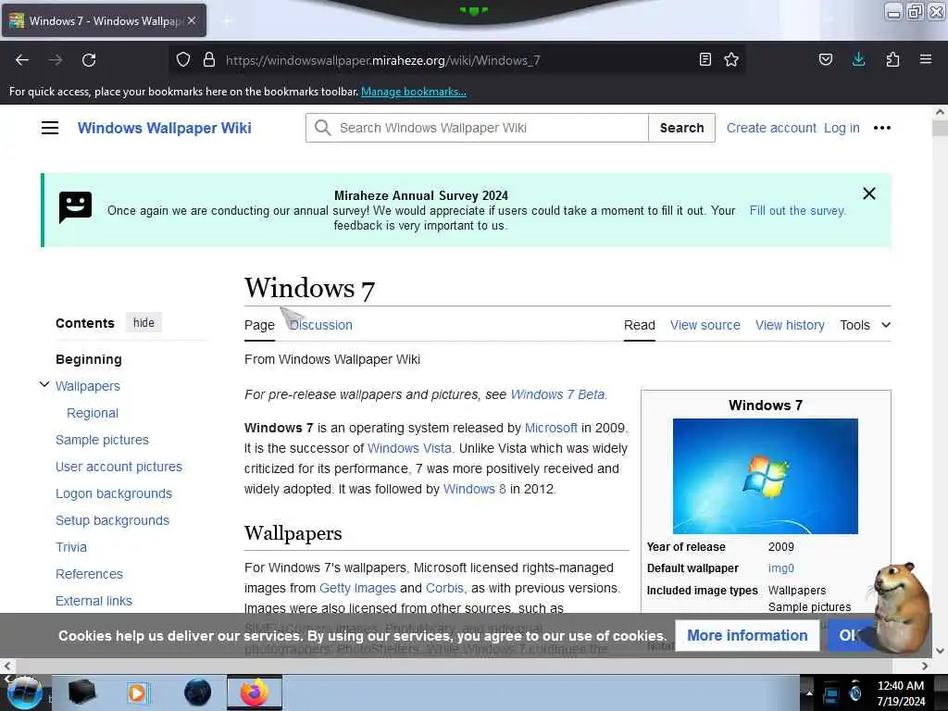Expand the Tools dropdown
This screenshot has width=948, height=711.
(x=865, y=325)
